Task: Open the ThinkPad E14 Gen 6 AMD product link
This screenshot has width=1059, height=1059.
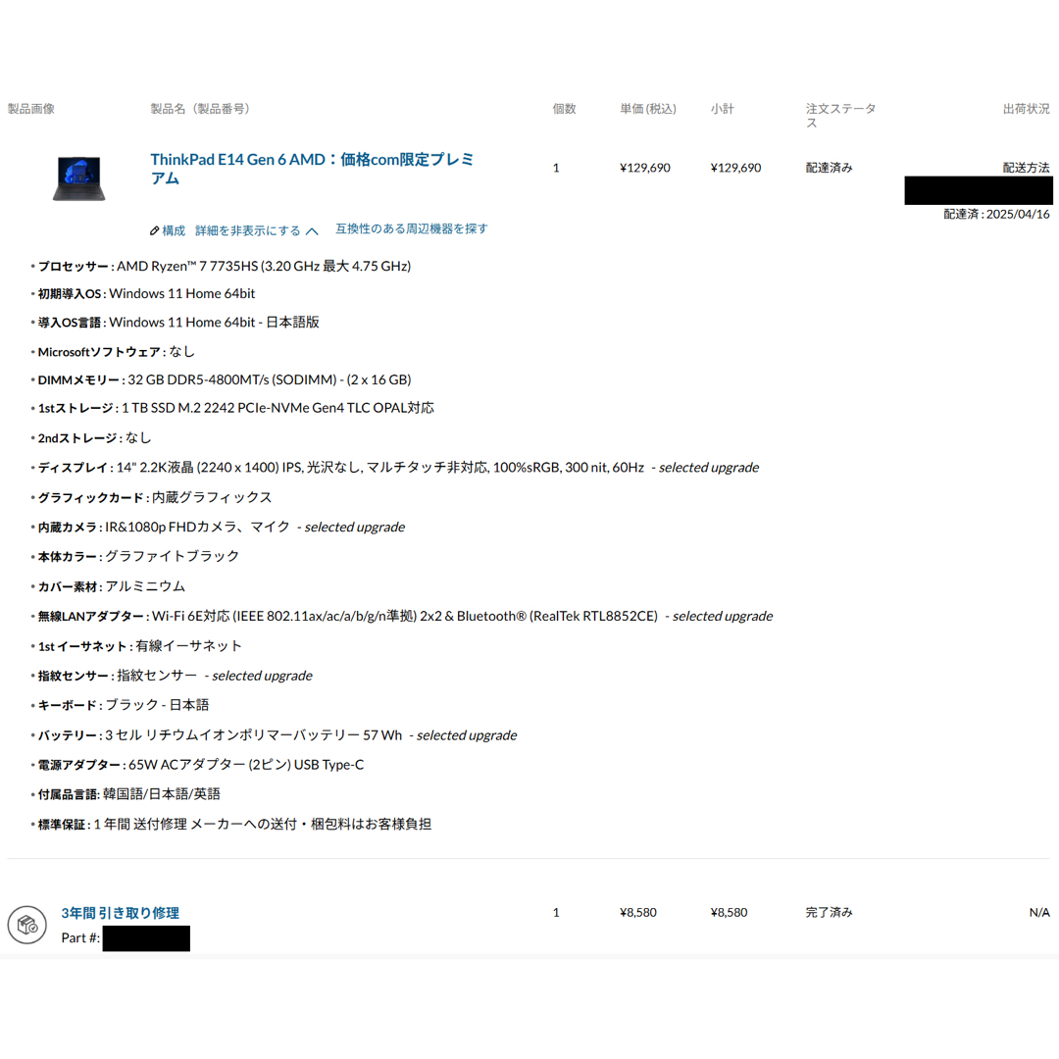Action: (x=312, y=169)
